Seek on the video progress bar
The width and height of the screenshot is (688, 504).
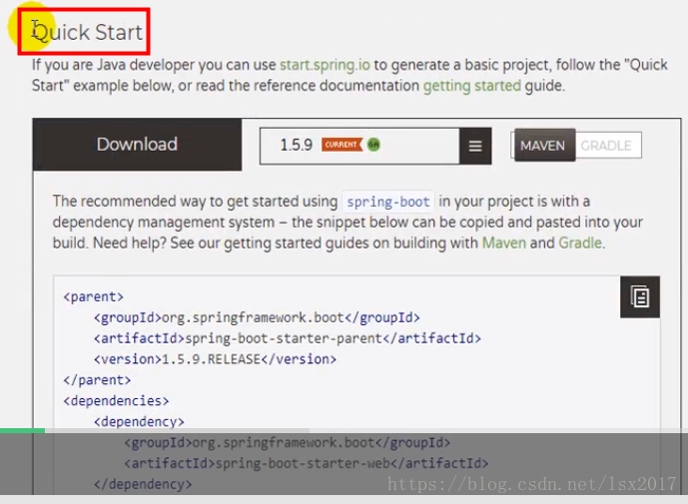(x=344, y=431)
